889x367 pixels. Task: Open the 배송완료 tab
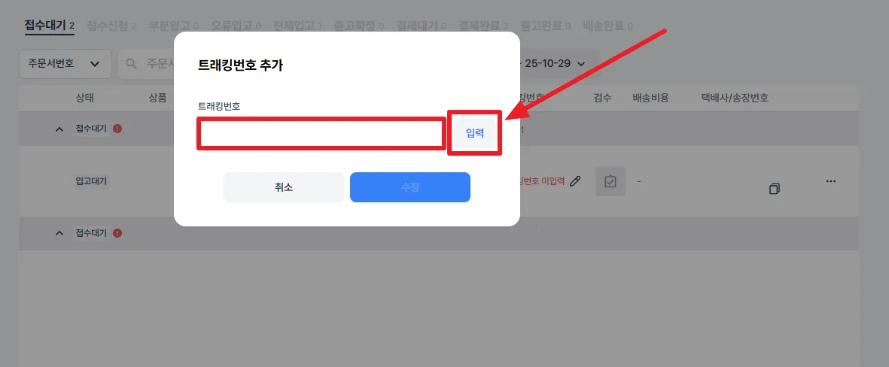coord(607,26)
